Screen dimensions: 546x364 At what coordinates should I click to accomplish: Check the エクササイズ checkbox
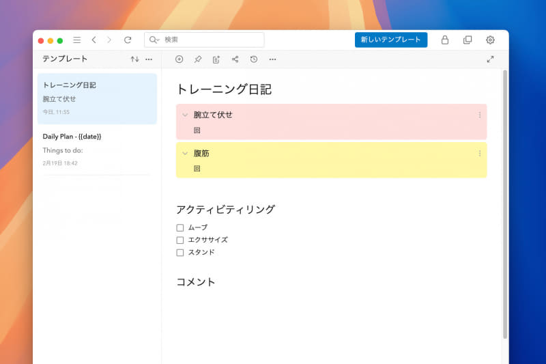(180, 240)
